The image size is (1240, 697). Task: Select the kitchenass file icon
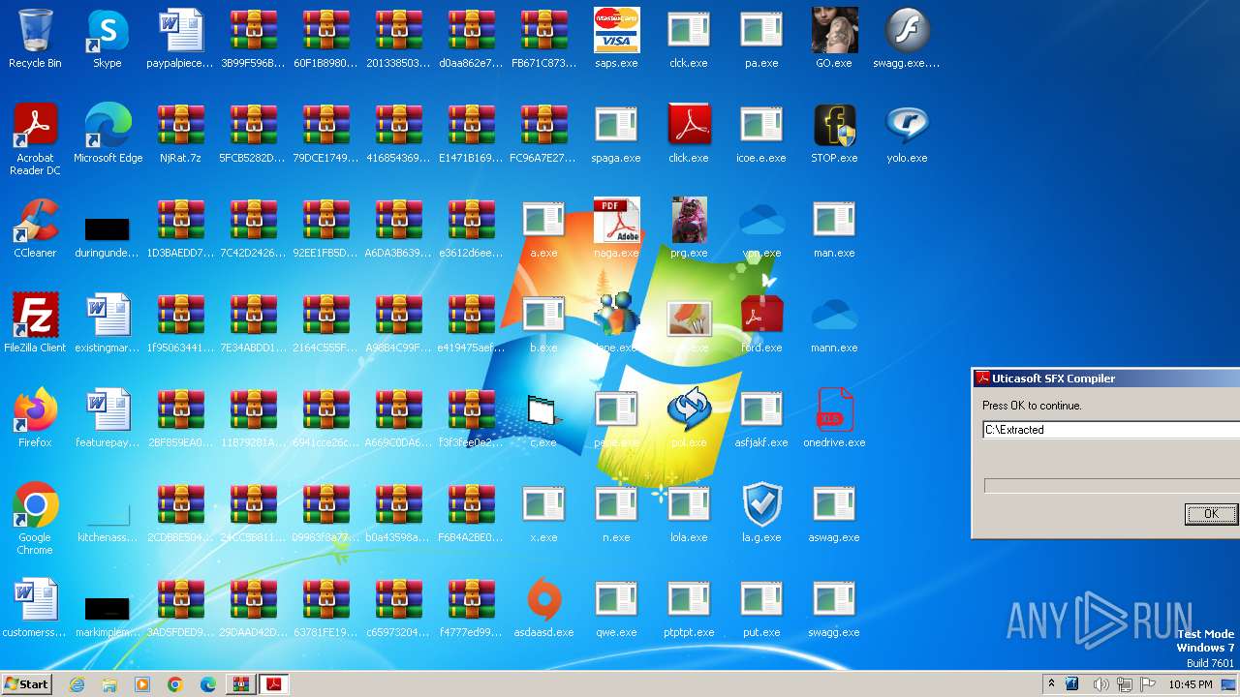click(108, 513)
